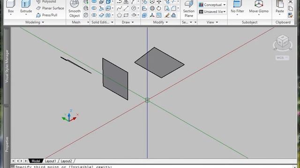Screen dimensions: 300x168
Task: Click the No Filter subobject icon
Action: pyautogui.click(x=237, y=4)
